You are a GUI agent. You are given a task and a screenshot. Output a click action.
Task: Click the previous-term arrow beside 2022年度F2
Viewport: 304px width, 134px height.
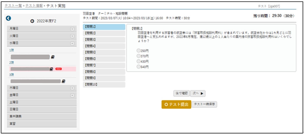(x=33, y=21)
